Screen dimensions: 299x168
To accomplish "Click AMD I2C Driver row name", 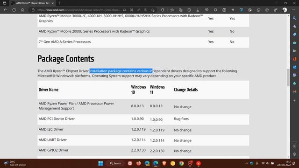I will [x=51, y=129].
